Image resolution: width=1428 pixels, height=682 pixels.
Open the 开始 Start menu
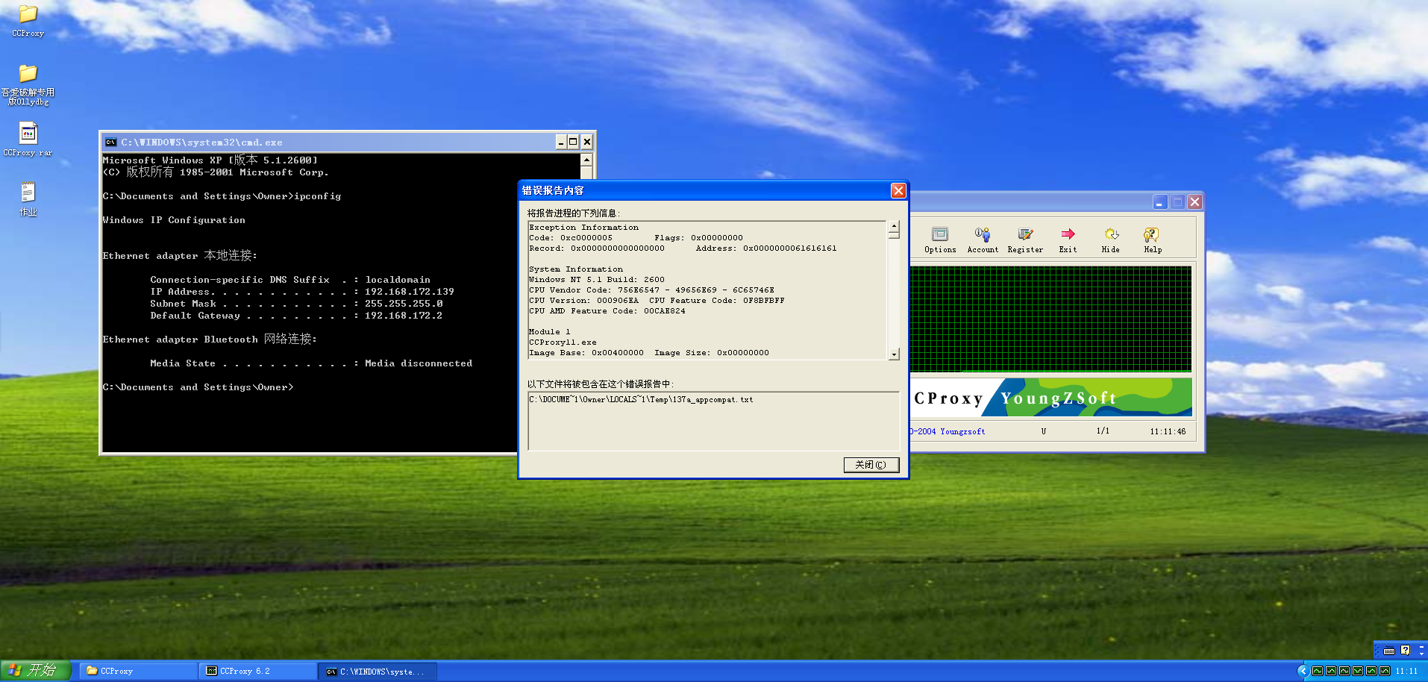point(35,671)
